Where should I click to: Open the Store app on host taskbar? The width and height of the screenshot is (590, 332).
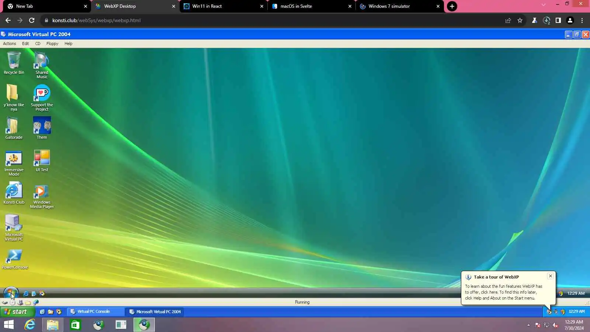pyautogui.click(x=75, y=325)
